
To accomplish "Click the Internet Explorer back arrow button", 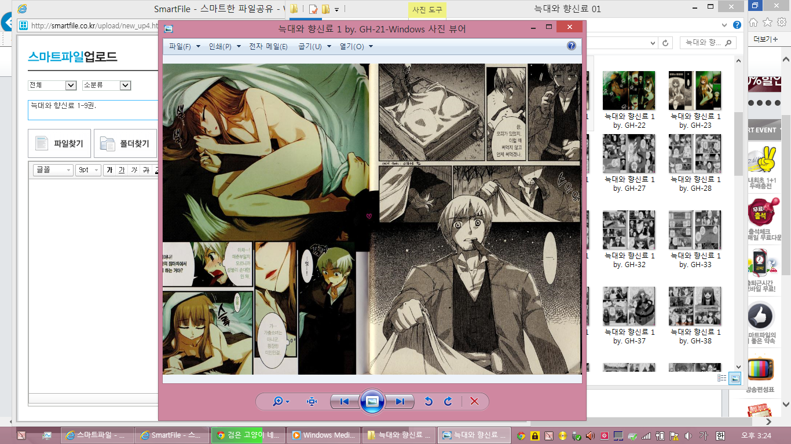I will 6,23.
